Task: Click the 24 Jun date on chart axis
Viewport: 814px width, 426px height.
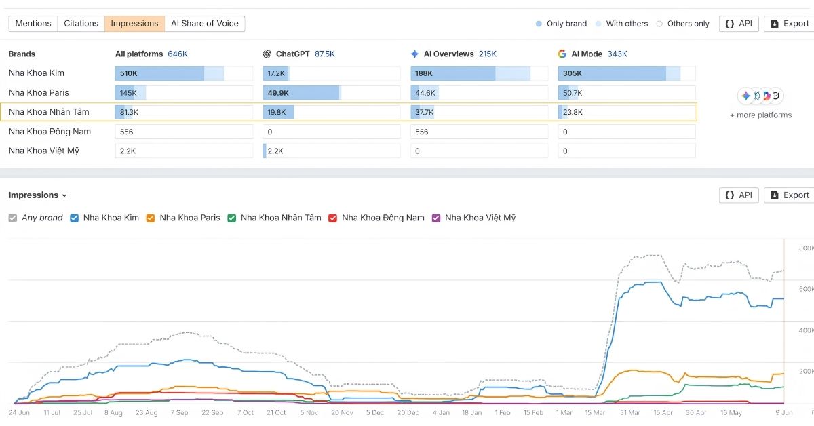Action: tap(19, 412)
